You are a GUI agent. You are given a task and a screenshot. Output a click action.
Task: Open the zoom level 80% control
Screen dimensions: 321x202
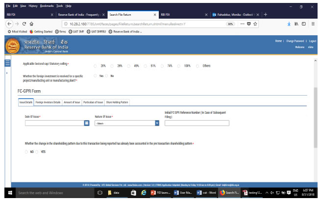tap(229, 24)
